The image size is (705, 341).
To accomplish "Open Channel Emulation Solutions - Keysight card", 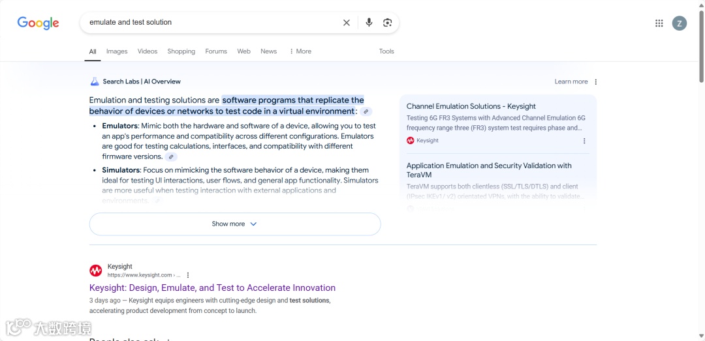I will [471, 106].
